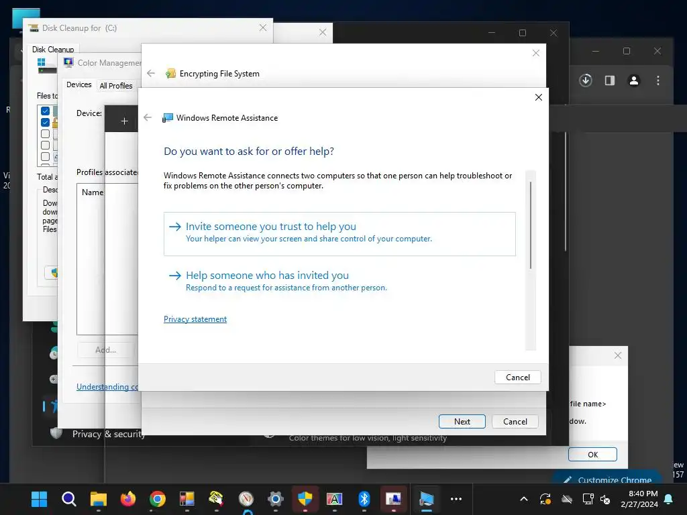
Task: Open notification bell in system tray
Action: pyautogui.click(x=669, y=499)
